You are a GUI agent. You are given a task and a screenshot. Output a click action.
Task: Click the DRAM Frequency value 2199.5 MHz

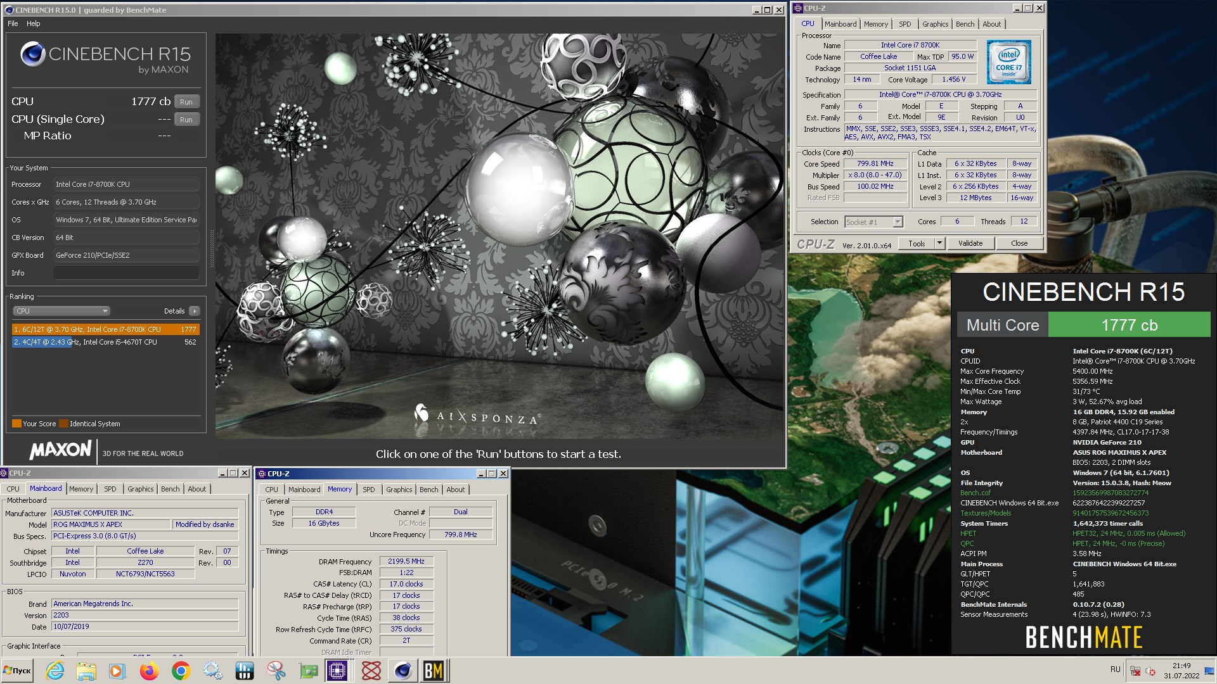406,561
